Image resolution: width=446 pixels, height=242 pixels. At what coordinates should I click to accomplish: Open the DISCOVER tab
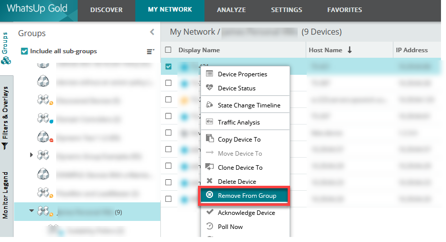(x=106, y=10)
